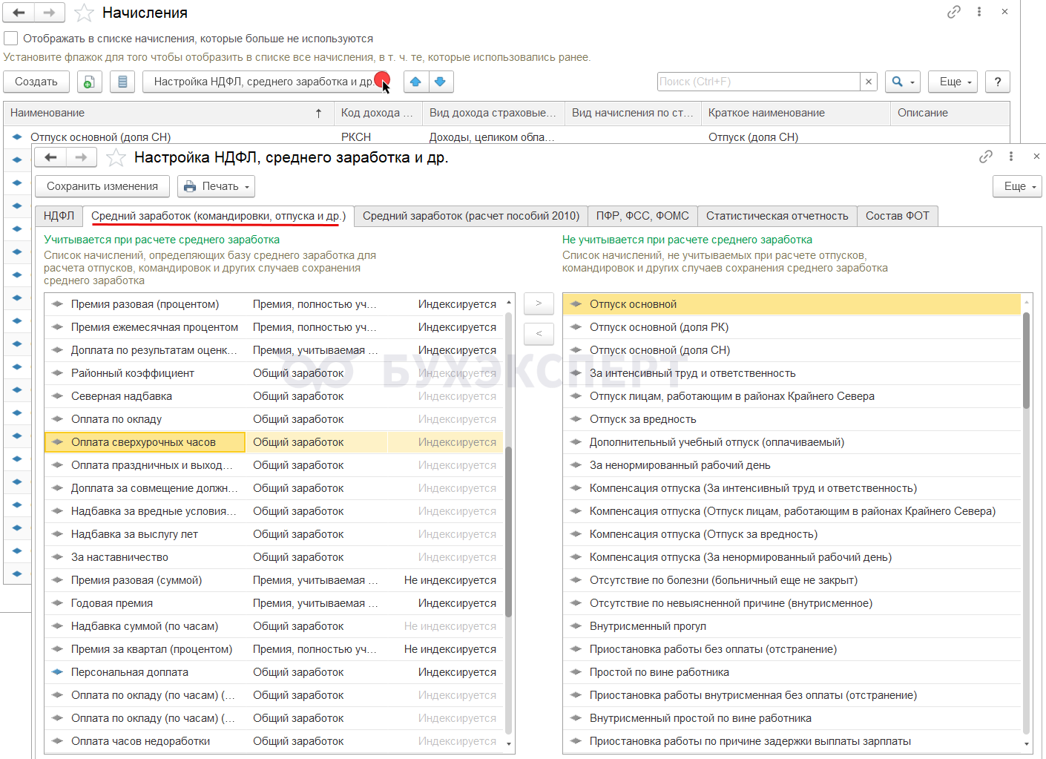Add Начисления page to favorites with star

click(x=85, y=13)
